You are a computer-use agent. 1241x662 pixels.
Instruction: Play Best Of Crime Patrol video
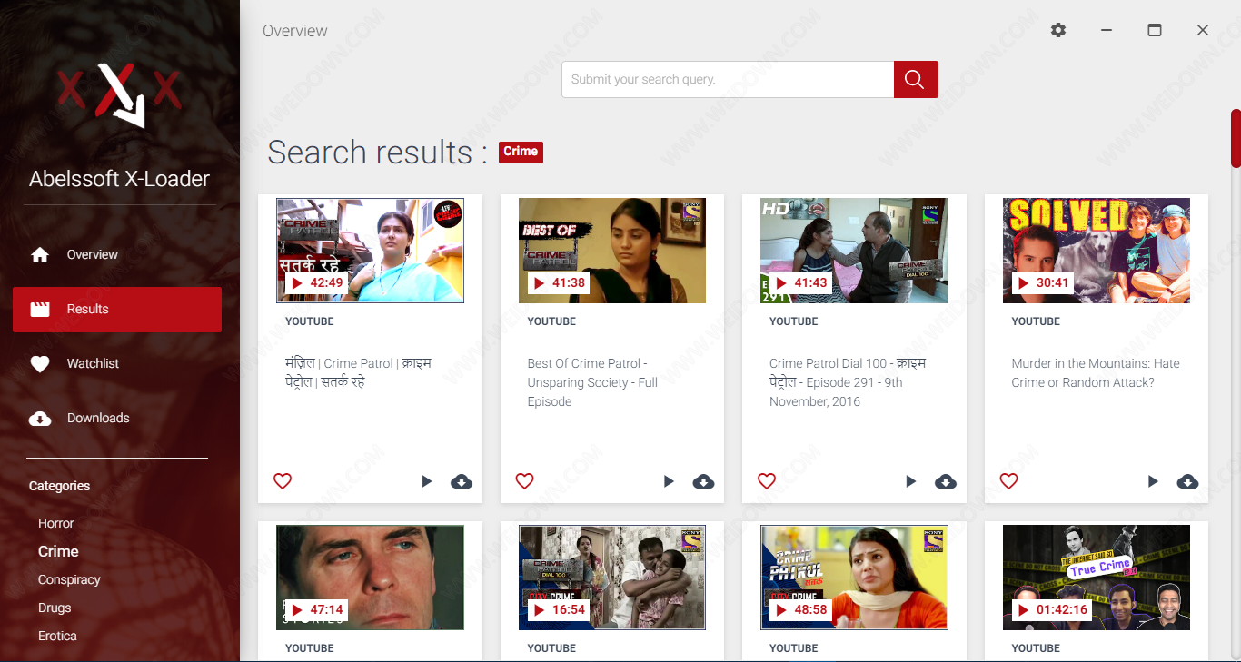click(669, 481)
